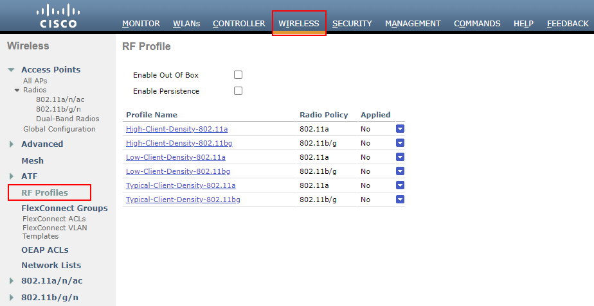Open High-Client-Density-802.11bg profile link

point(179,143)
